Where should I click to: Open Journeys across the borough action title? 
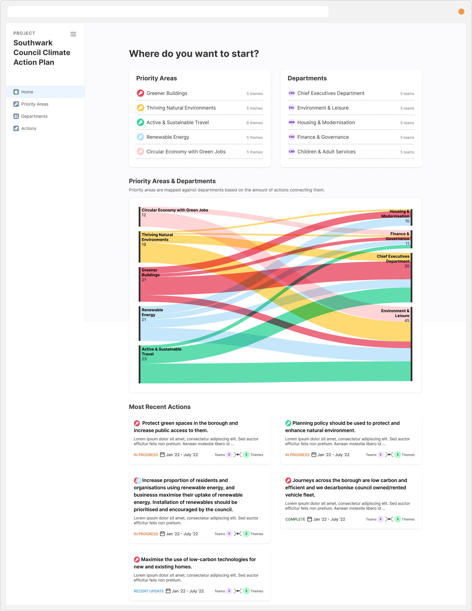click(346, 487)
